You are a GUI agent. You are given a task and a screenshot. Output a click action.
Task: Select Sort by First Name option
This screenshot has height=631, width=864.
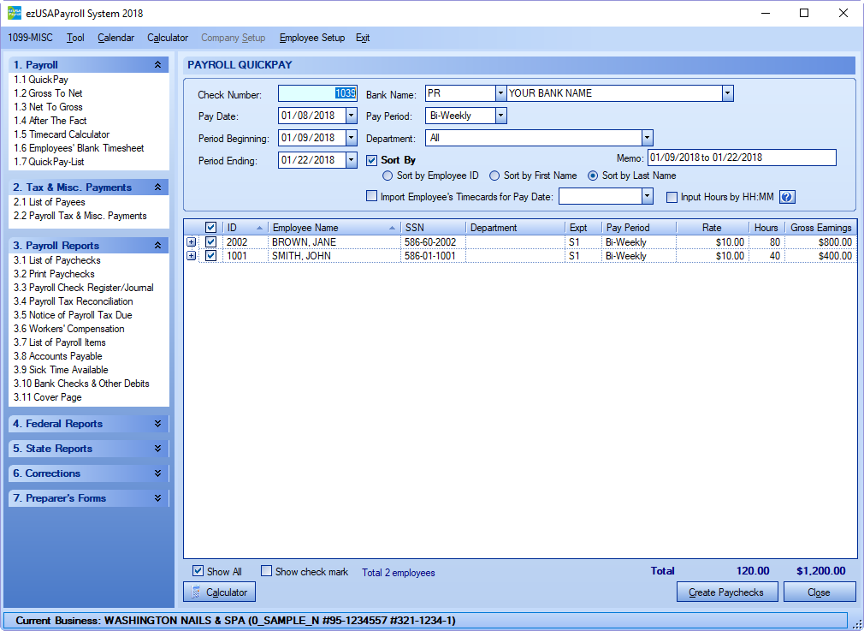pyautogui.click(x=494, y=176)
